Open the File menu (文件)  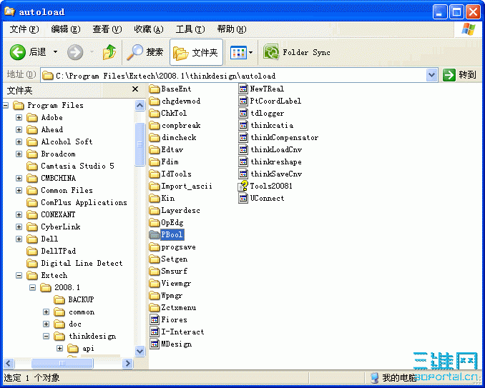click(x=24, y=29)
